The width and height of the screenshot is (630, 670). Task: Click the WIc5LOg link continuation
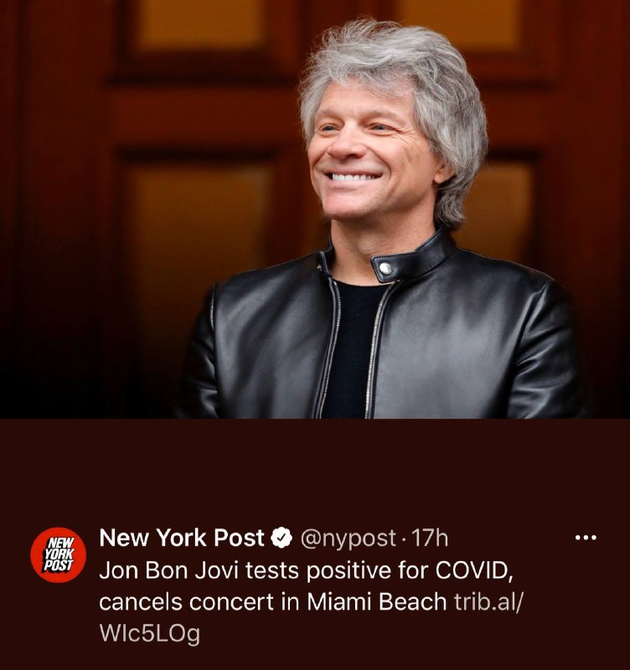pos(150,633)
